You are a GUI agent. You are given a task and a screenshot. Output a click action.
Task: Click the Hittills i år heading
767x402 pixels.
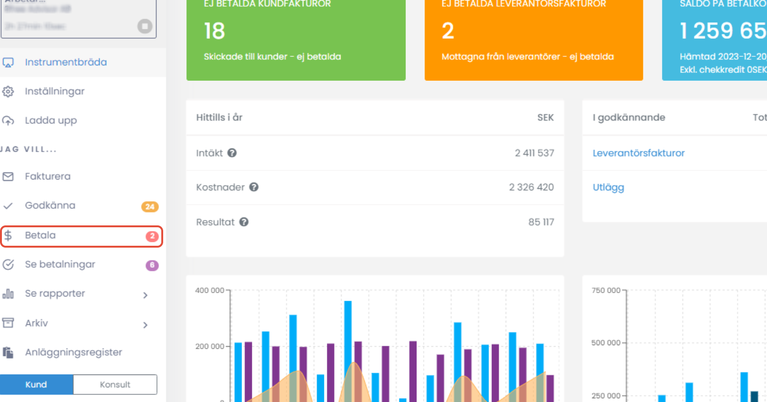click(x=219, y=117)
